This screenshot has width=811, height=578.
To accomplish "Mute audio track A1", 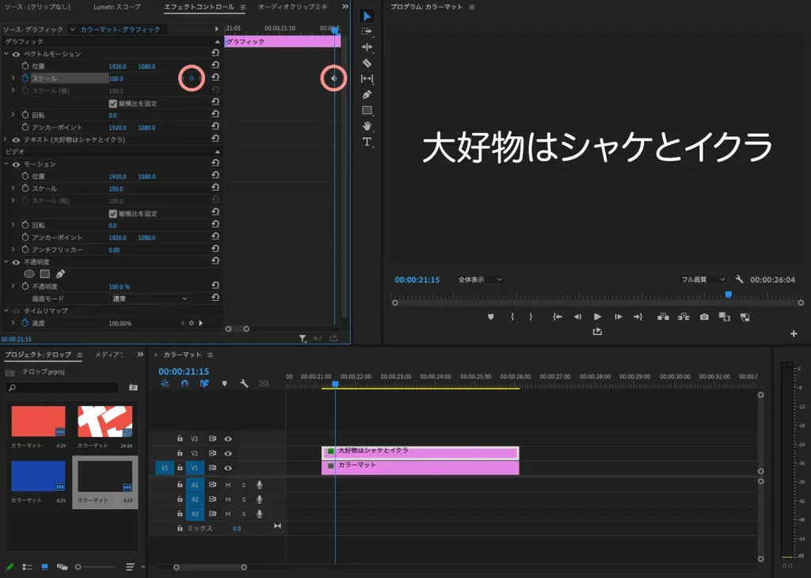I will click(228, 485).
